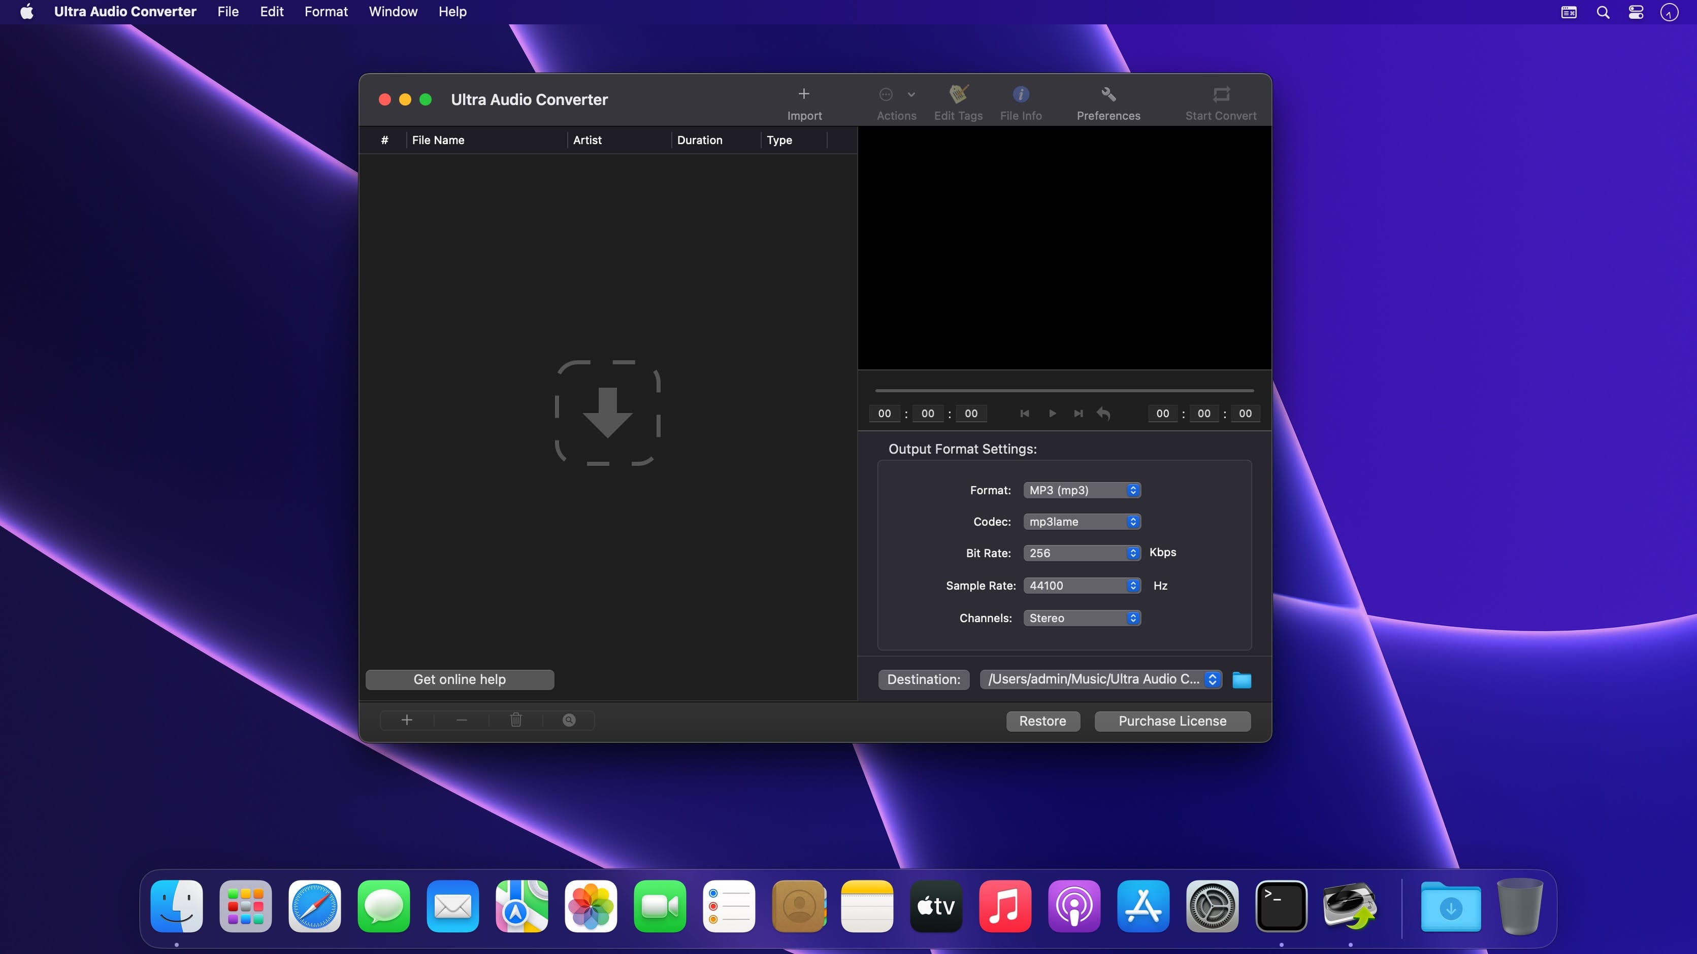
Task: Open the Channels dropdown showing Stereo
Action: click(1082, 618)
